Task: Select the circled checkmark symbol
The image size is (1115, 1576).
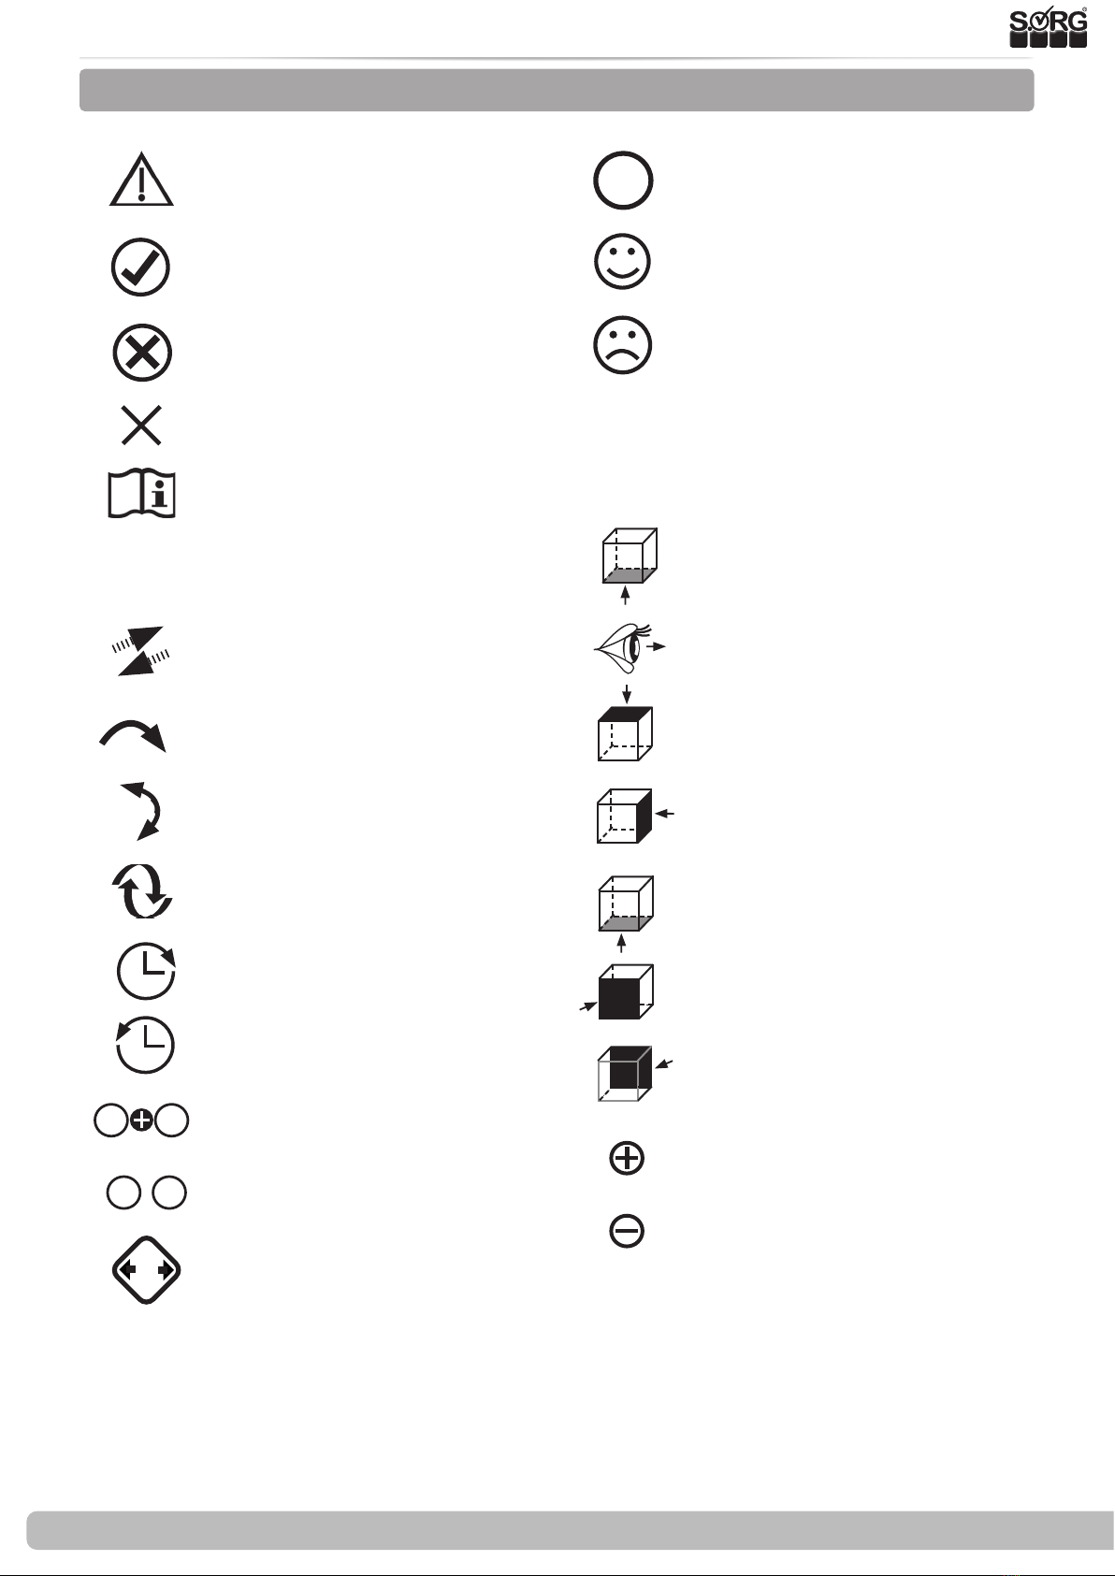Action: click(x=140, y=267)
